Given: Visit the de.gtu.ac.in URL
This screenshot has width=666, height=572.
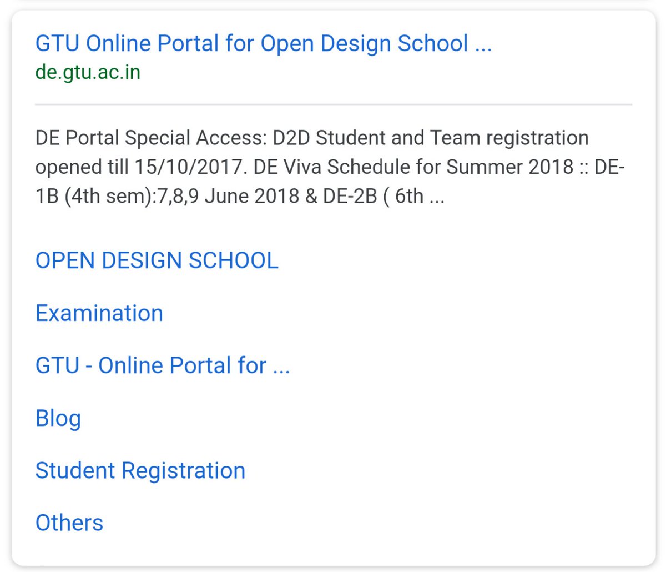Looking at the screenshot, I should (x=88, y=72).
